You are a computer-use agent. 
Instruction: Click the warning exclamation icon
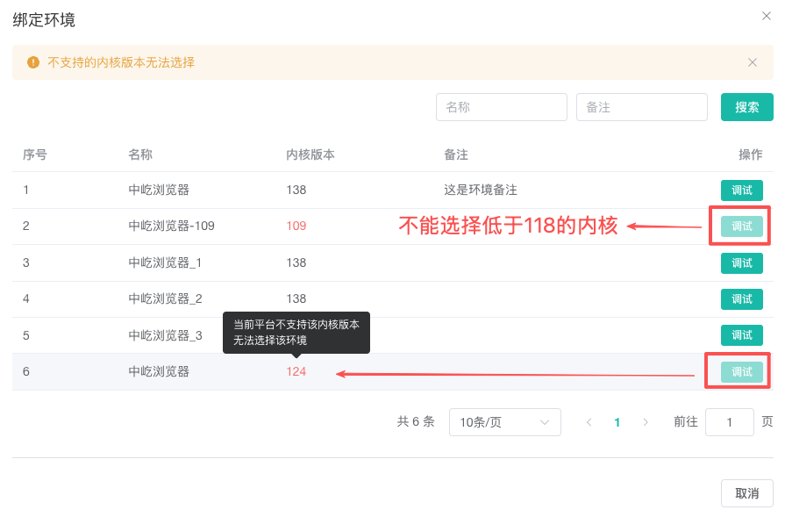33,62
